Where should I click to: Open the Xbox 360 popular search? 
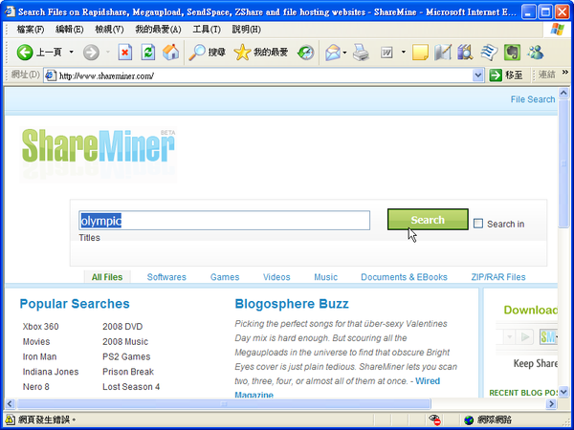[x=40, y=326]
